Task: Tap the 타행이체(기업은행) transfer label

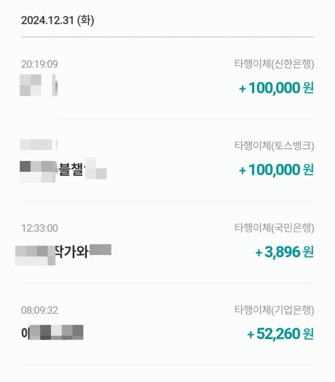Action: (274, 310)
